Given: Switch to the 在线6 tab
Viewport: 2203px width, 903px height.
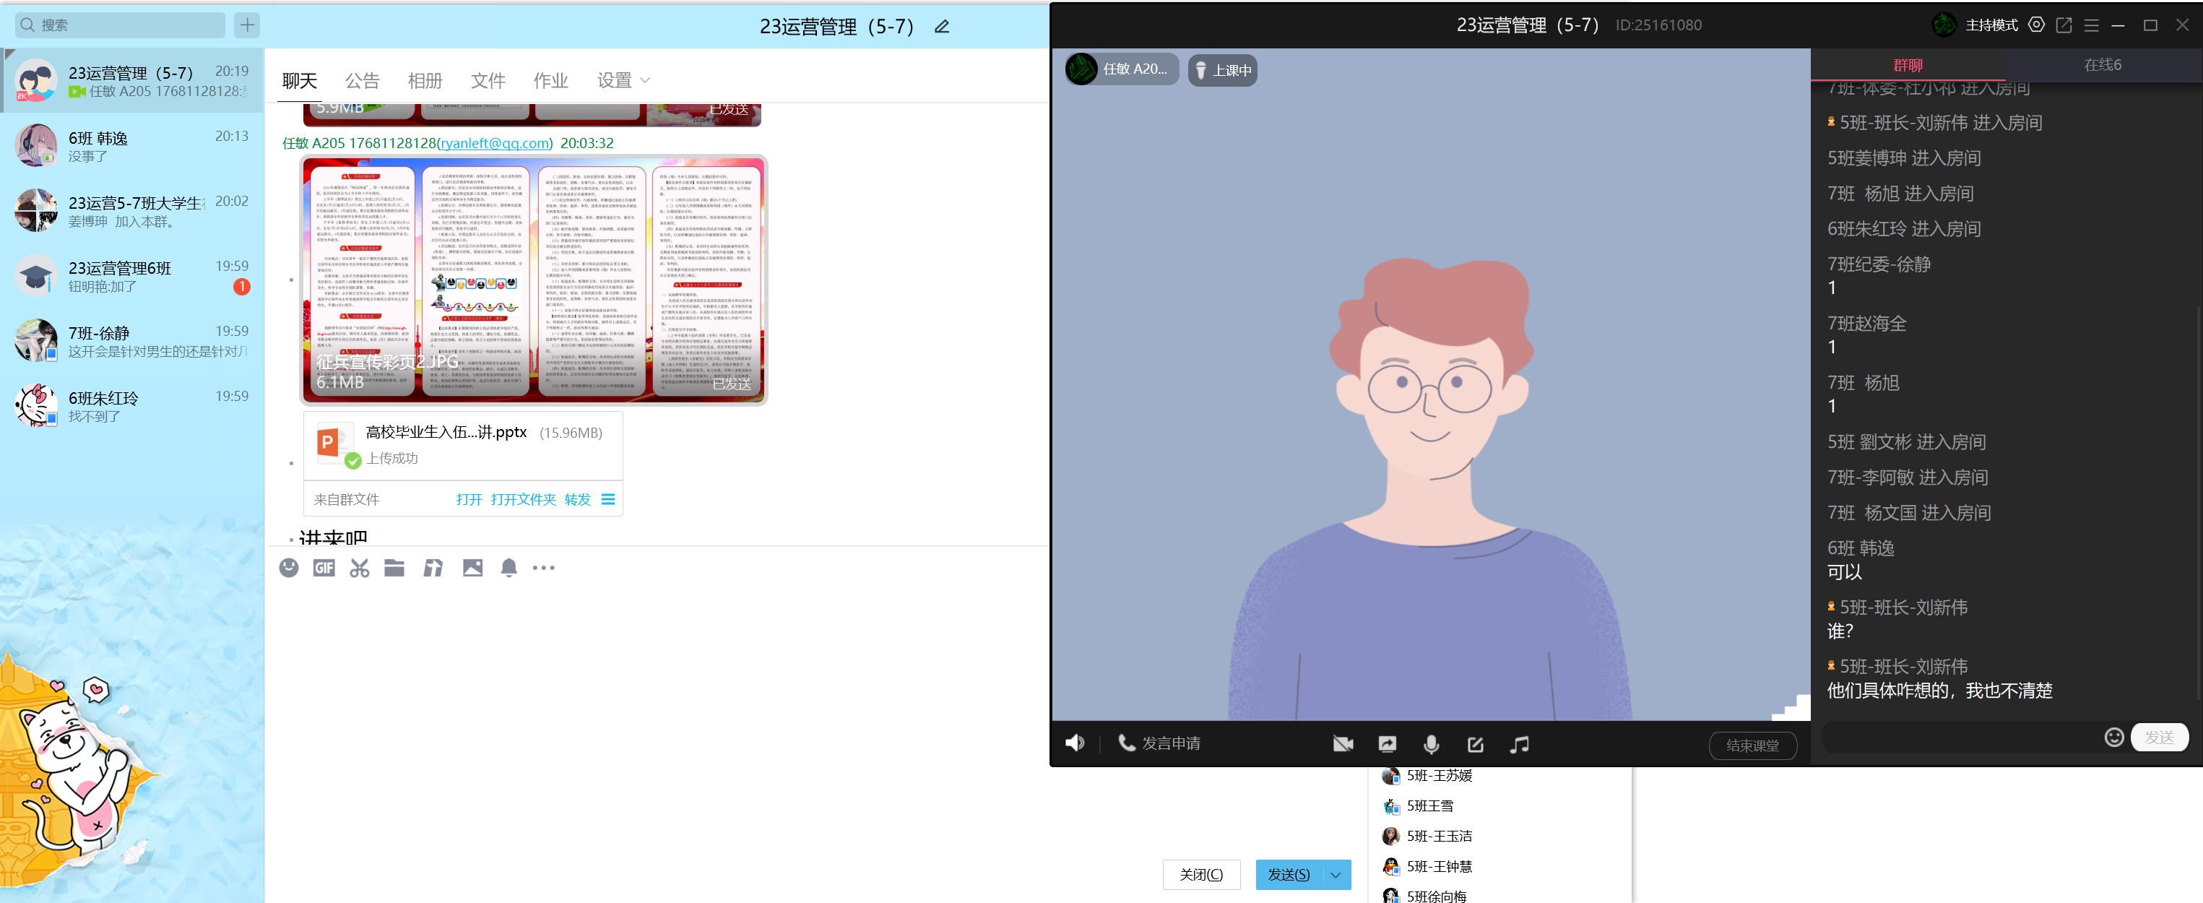Looking at the screenshot, I should (2102, 65).
